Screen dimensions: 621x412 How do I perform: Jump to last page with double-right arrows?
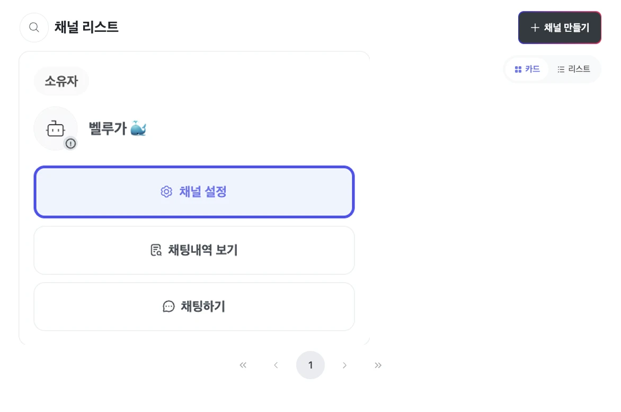(378, 365)
